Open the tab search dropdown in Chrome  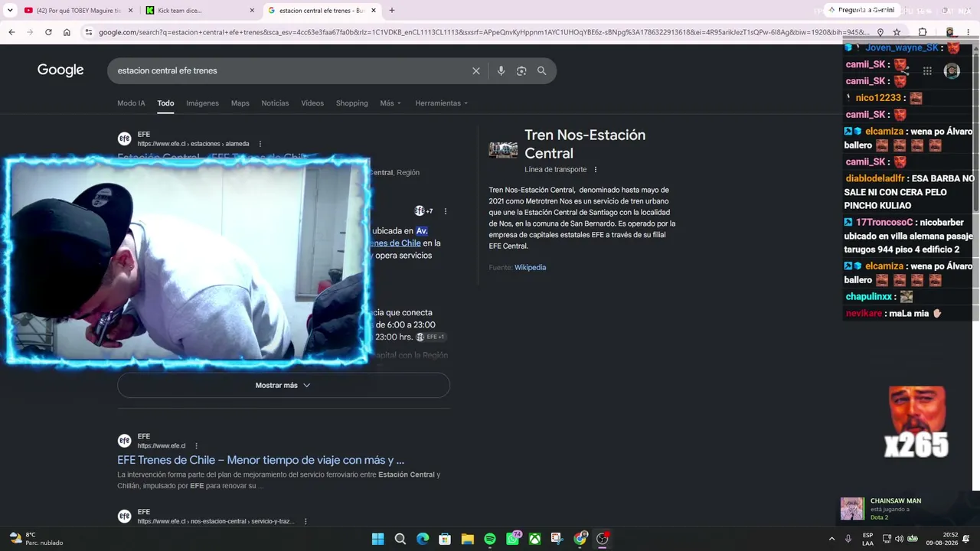[10, 11]
